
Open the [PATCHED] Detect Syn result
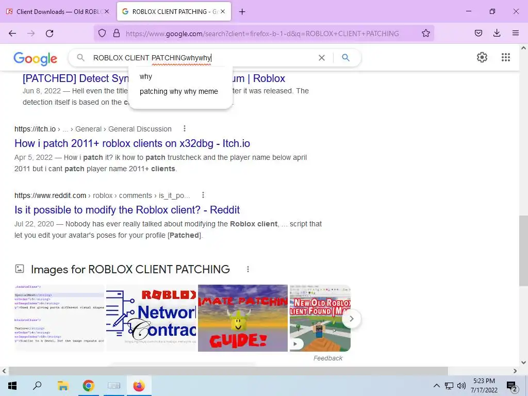tap(154, 78)
